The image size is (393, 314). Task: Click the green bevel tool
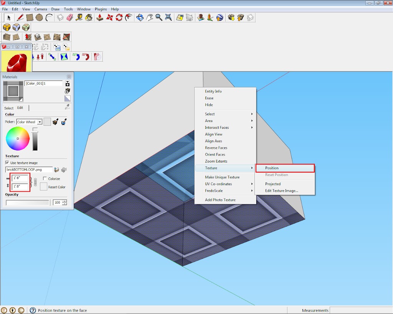26,27
